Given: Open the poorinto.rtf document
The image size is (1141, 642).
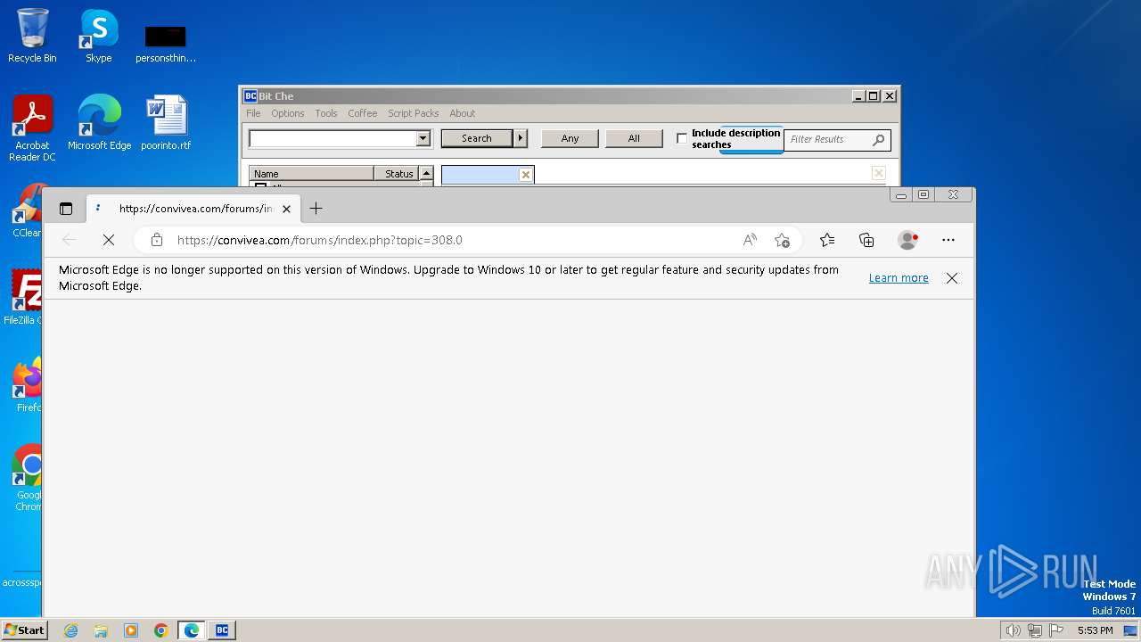Looking at the screenshot, I should [166, 122].
